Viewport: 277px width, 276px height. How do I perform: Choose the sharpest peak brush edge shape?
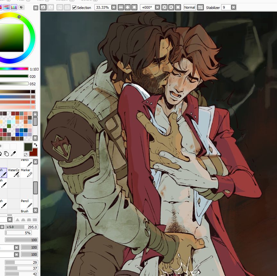pyautogui.click(x=17, y=220)
